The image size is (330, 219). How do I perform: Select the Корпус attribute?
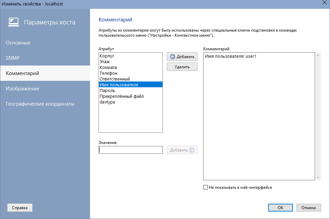(x=131, y=56)
